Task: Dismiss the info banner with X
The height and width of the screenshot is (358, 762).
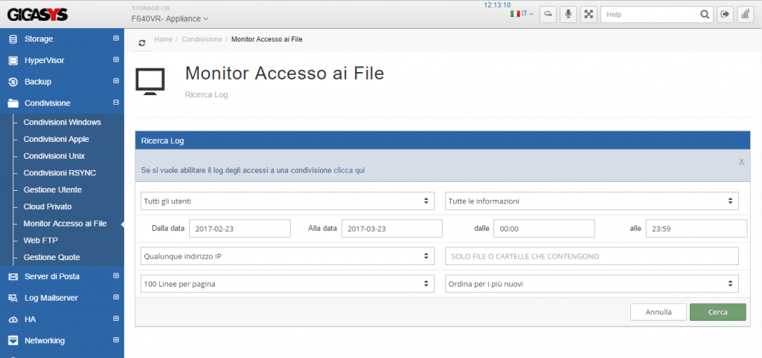Action: coord(741,162)
